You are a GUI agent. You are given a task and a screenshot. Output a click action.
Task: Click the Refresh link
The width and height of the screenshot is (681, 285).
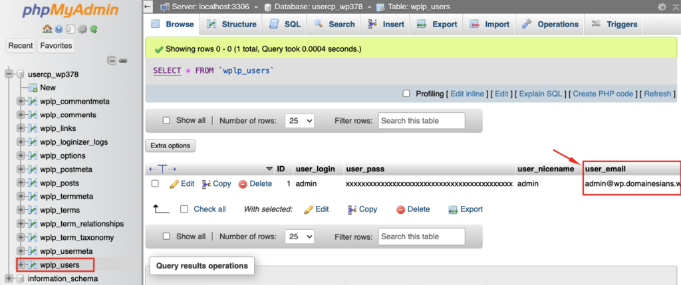pyautogui.click(x=657, y=94)
